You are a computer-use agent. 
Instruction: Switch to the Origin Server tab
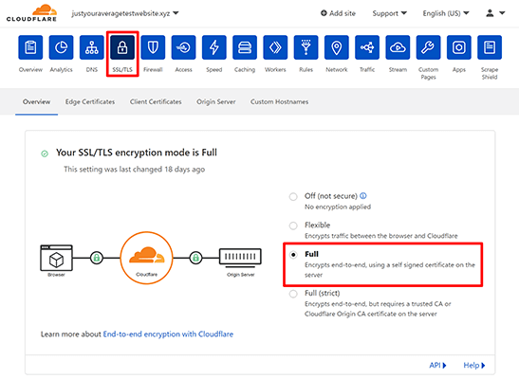216,101
